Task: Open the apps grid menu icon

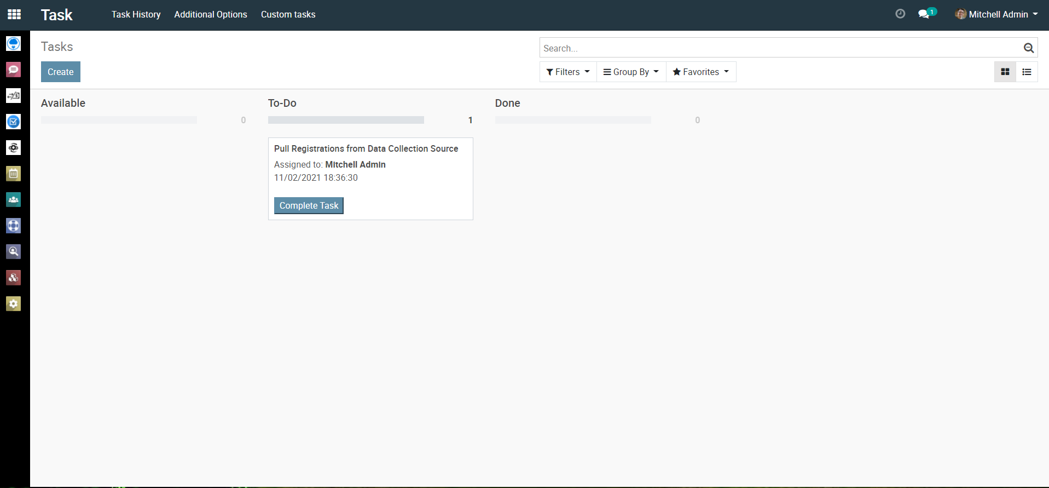Action: pyautogui.click(x=14, y=15)
